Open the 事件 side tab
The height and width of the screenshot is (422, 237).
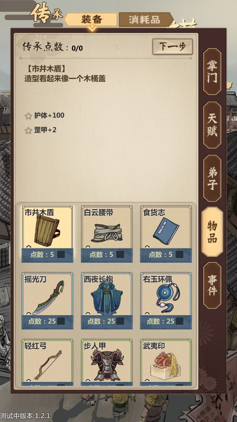pos(212,285)
